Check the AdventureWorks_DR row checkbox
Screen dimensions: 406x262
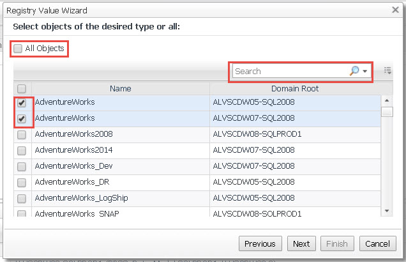tap(22, 182)
